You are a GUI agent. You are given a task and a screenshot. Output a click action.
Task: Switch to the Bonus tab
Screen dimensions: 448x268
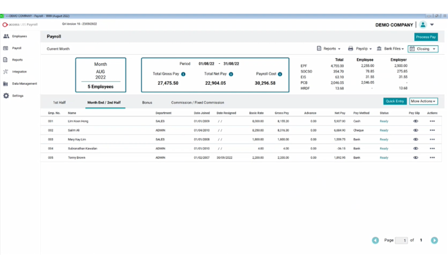[x=147, y=102]
